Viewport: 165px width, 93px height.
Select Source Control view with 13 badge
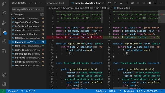tap(4, 32)
